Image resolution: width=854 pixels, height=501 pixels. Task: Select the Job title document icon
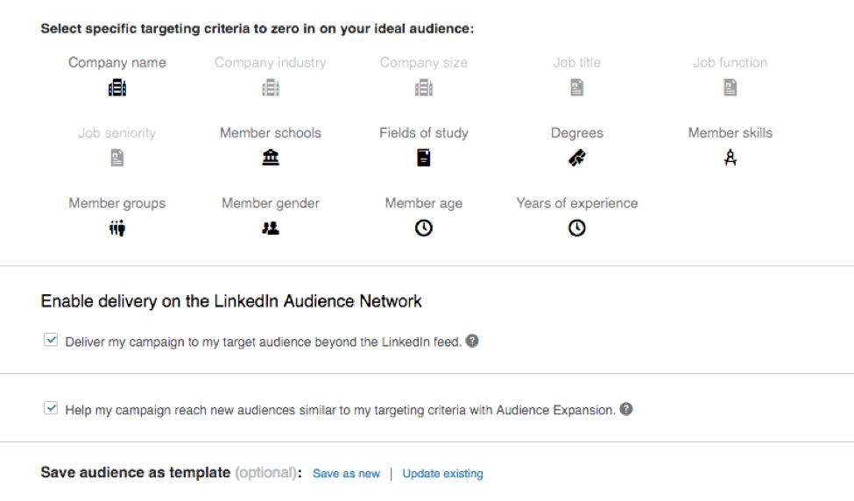[577, 88]
